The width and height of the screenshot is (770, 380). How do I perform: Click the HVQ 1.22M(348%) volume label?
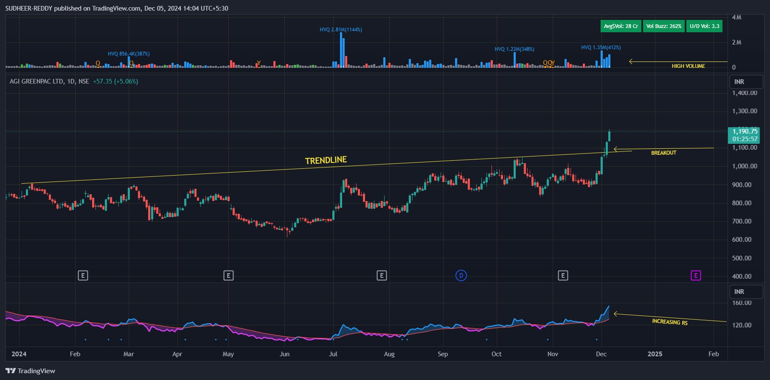click(x=514, y=49)
